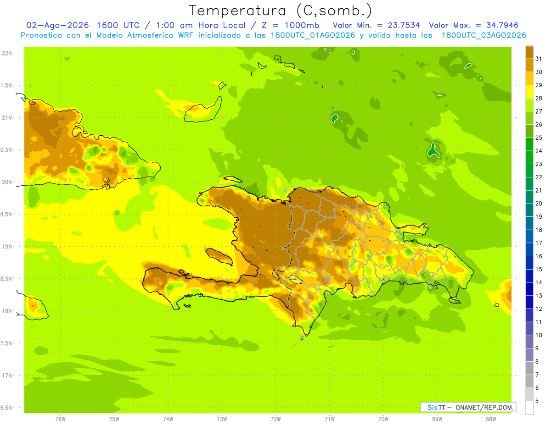Click the "73W" longitude label
Image resolution: width=551 pixels, height=425 pixels.
click(x=222, y=419)
